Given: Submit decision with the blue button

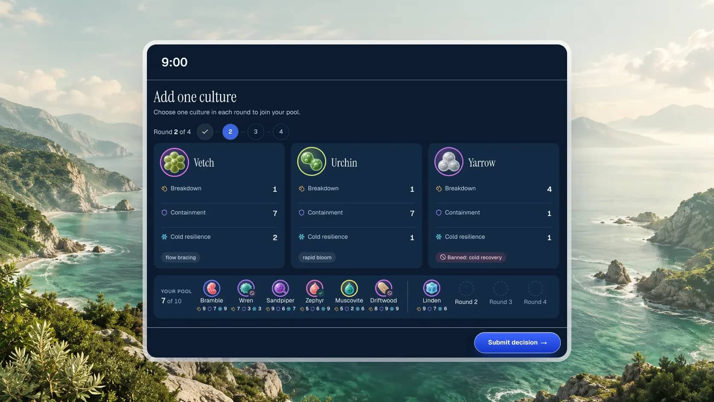Looking at the screenshot, I should pos(517,343).
